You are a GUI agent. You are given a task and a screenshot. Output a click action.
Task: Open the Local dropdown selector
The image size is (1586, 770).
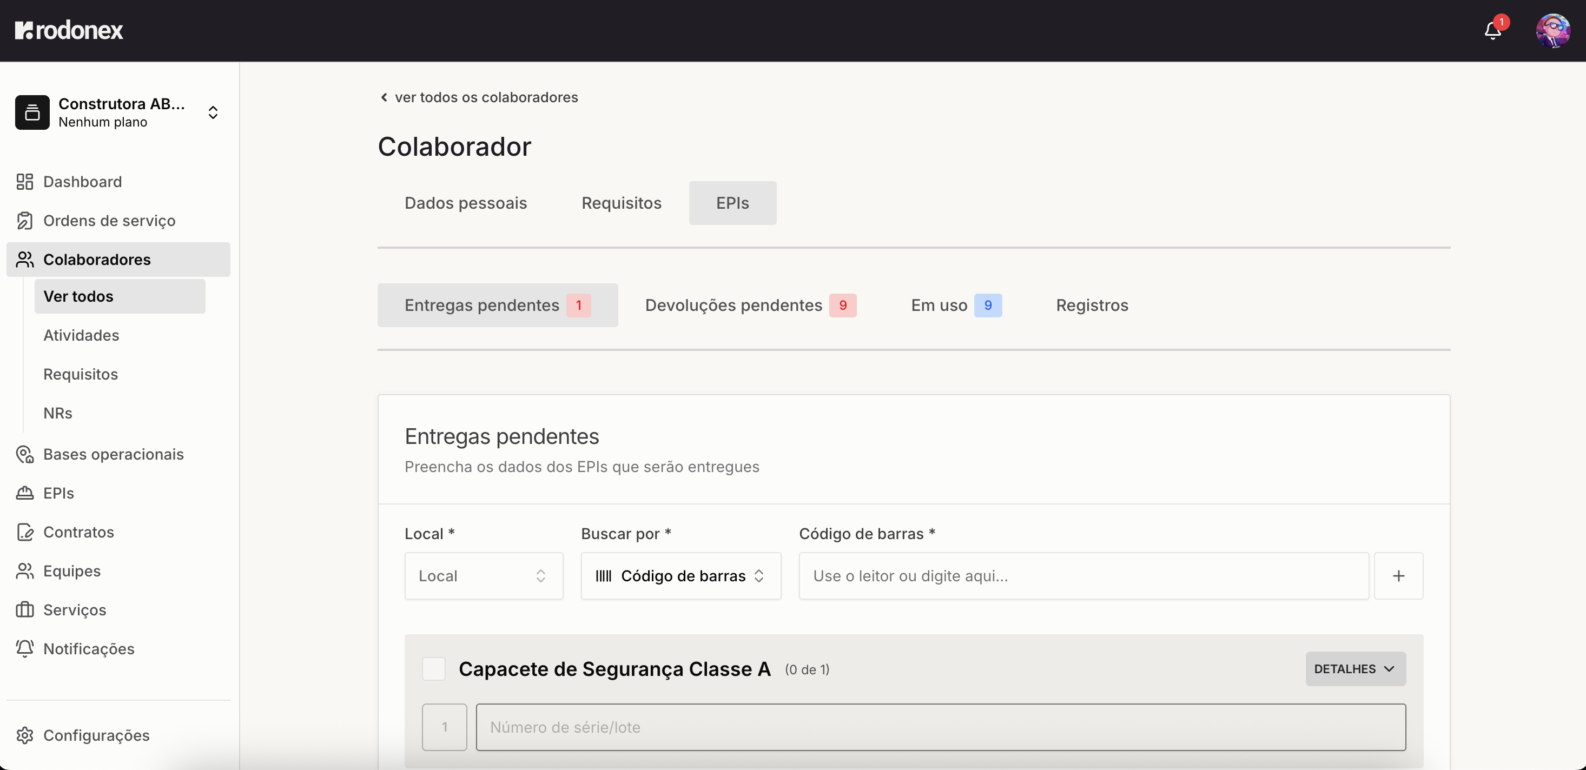[x=484, y=575]
